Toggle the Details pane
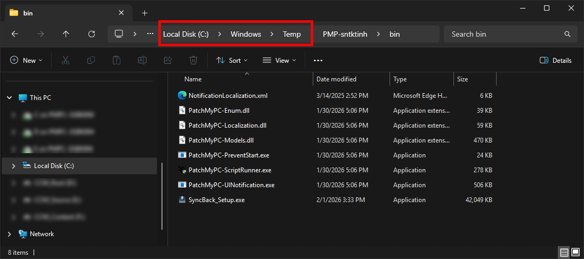584x259 pixels. tap(556, 60)
